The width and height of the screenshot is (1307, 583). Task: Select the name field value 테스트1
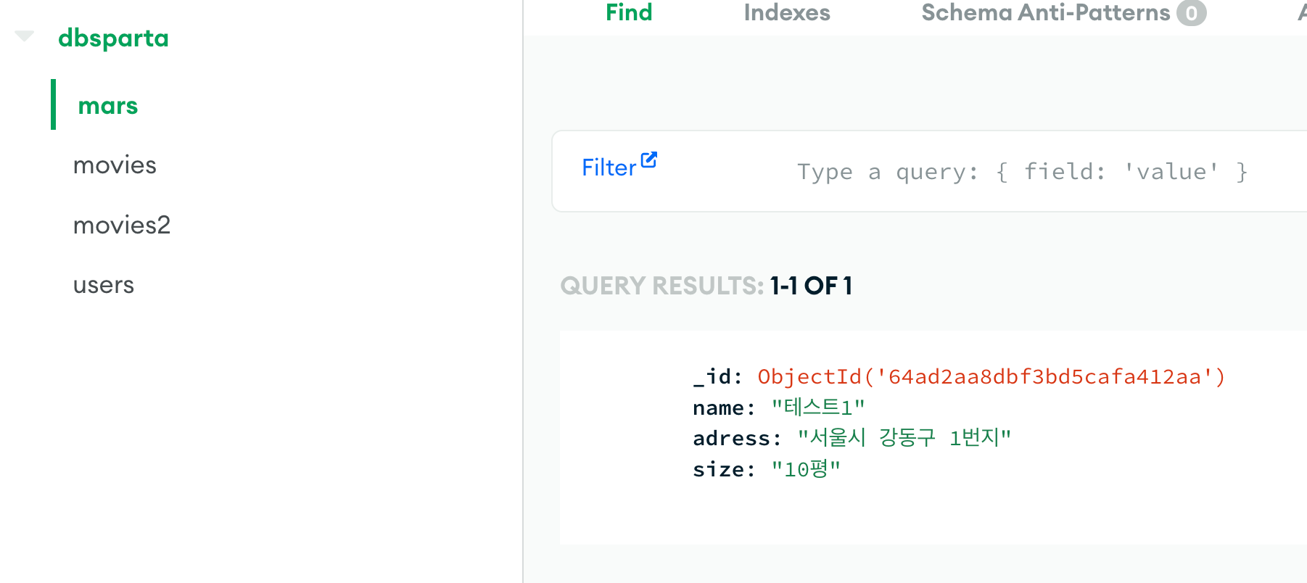click(818, 408)
